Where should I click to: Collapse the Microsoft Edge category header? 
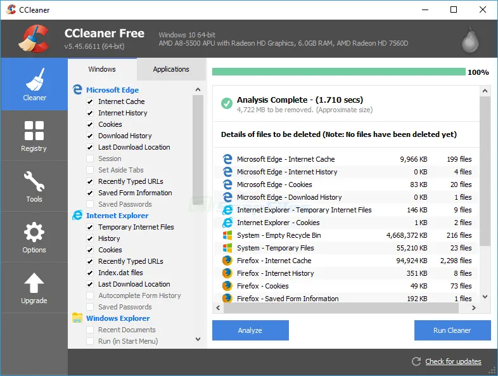tap(112, 90)
